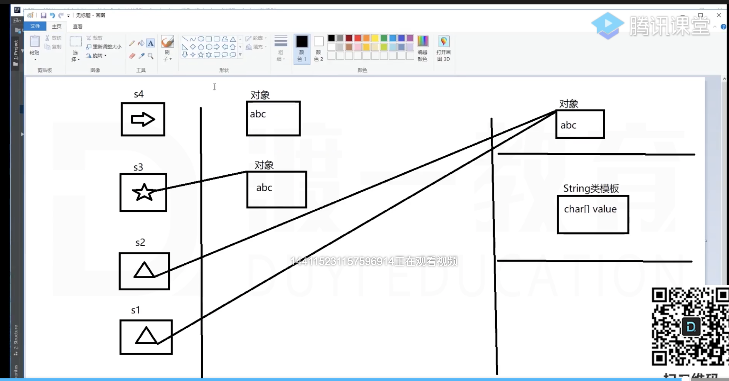Image resolution: width=729 pixels, height=381 pixels.
Task: Choose the Right arrow shape
Action: click(x=217, y=47)
